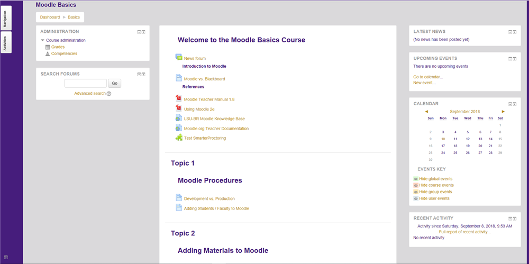Open the News forum icon

pos(179,57)
